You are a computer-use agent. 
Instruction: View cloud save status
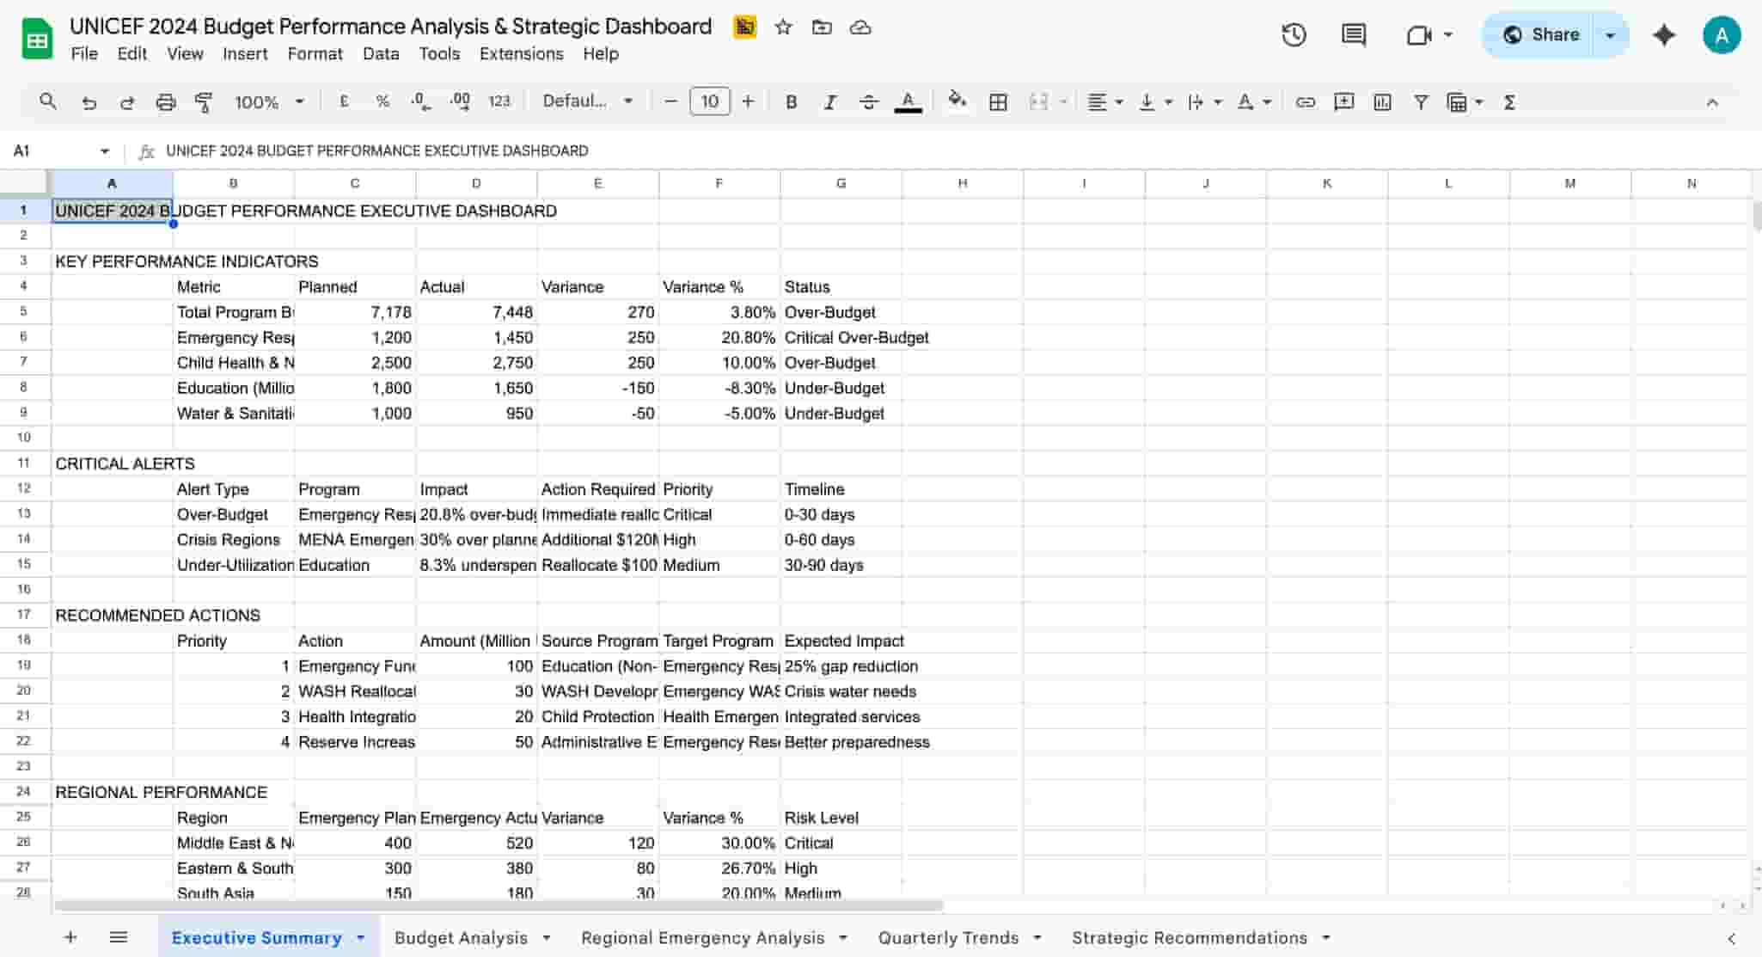pos(860,28)
